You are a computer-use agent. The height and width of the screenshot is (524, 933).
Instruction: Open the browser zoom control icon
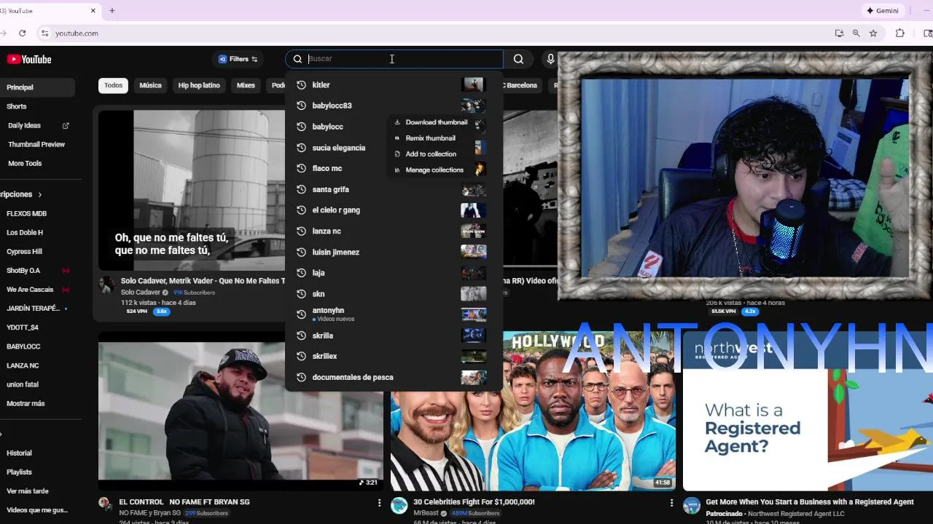856,33
